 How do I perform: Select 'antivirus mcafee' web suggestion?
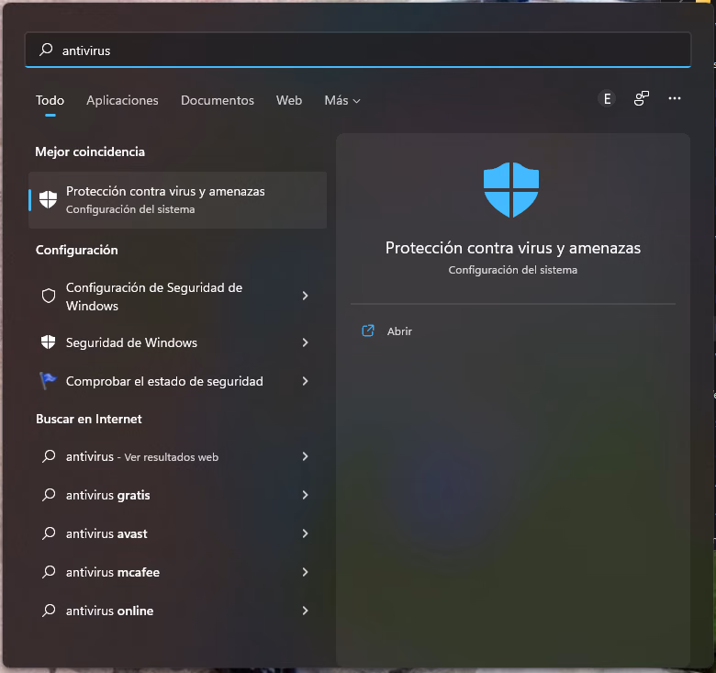tap(178, 572)
